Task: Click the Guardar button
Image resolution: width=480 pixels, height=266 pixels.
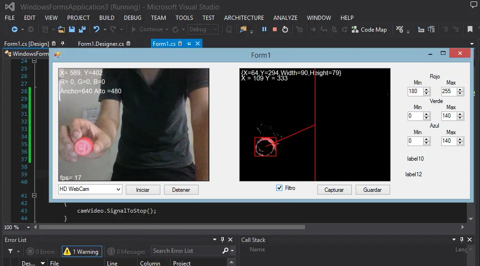Action: coord(373,190)
